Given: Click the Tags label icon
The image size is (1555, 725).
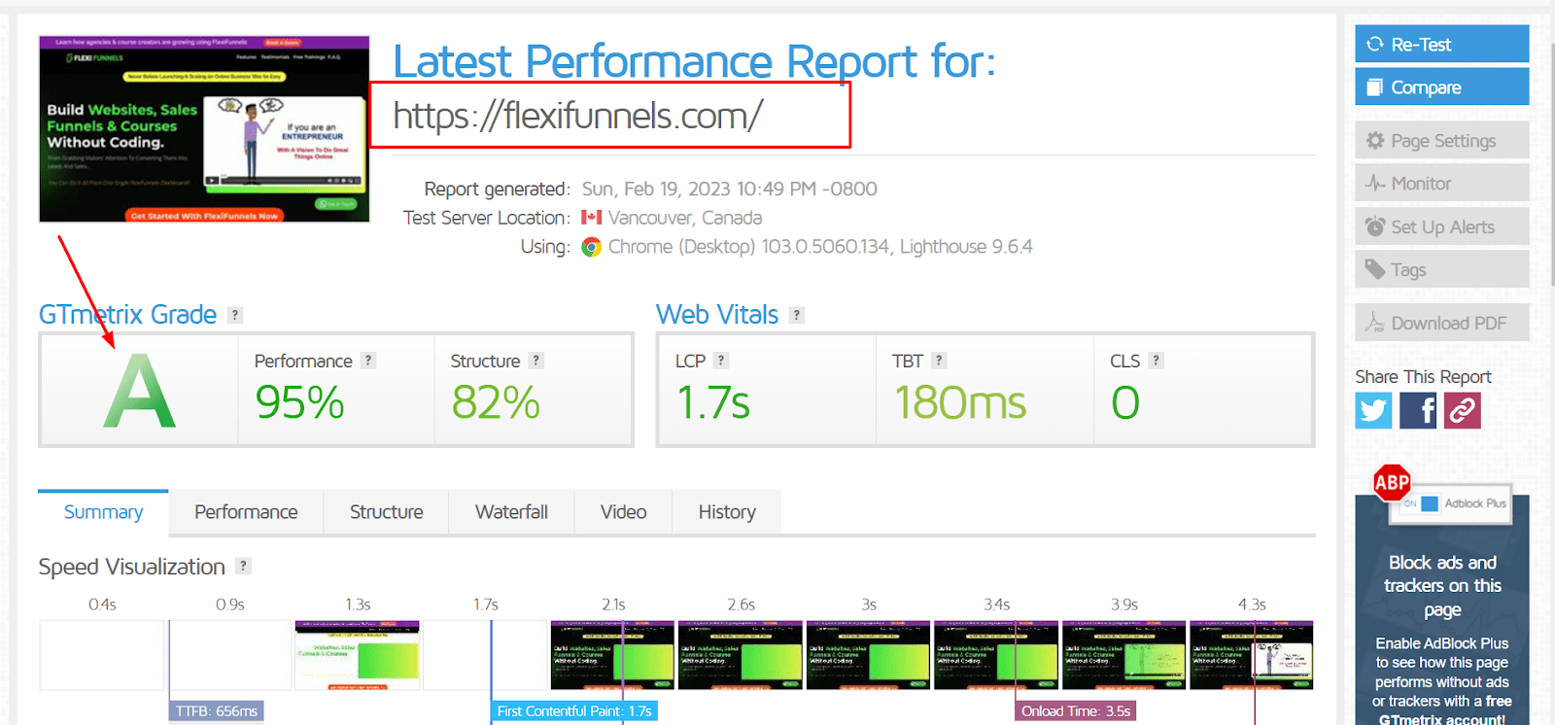Looking at the screenshot, I should [1375, 268].
